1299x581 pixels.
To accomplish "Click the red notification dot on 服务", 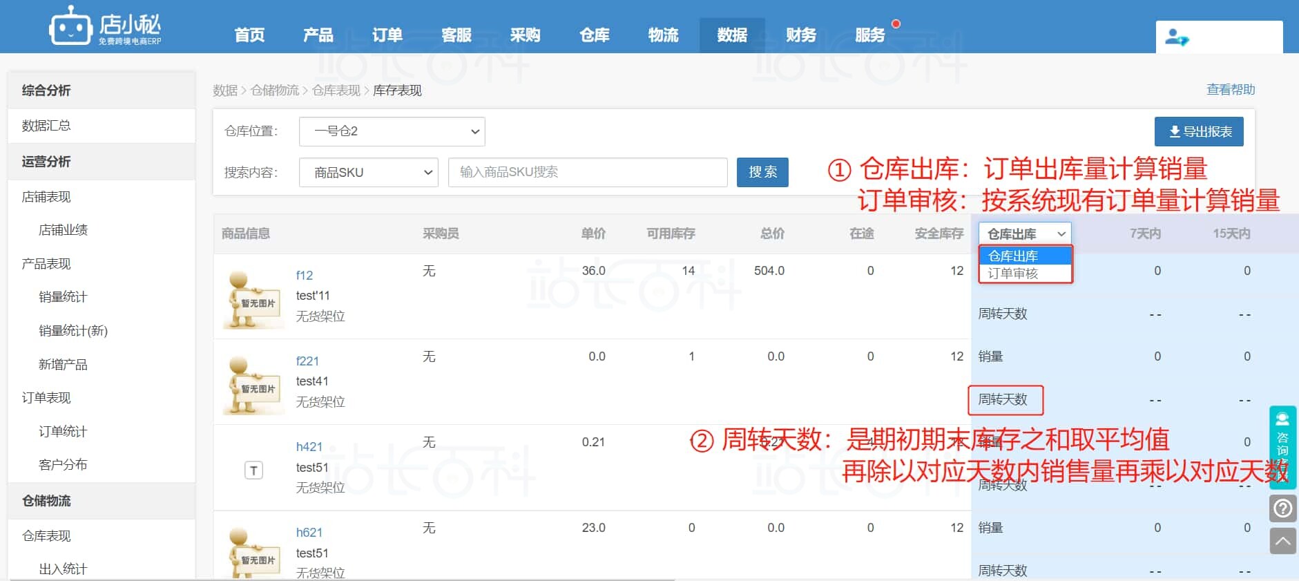I will [896, 24].
